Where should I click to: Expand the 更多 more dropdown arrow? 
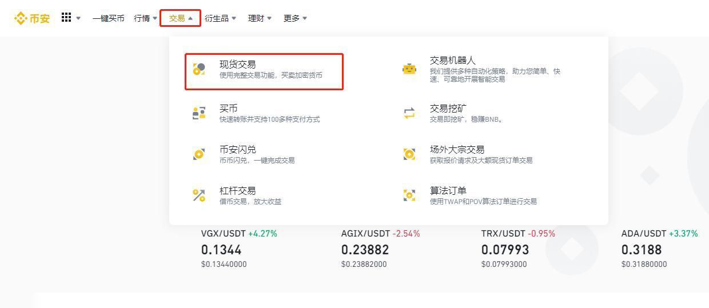click(x=305, y=18)
